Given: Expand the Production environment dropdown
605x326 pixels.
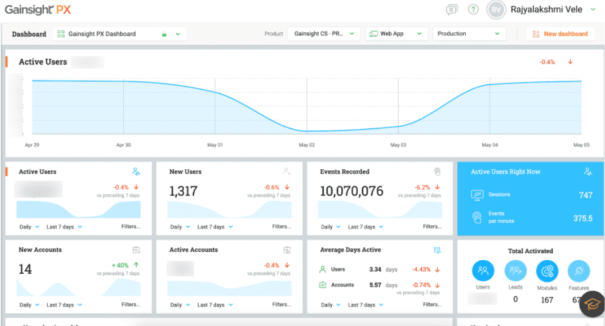Looking at the screenshot, I should tap(468, 34).
